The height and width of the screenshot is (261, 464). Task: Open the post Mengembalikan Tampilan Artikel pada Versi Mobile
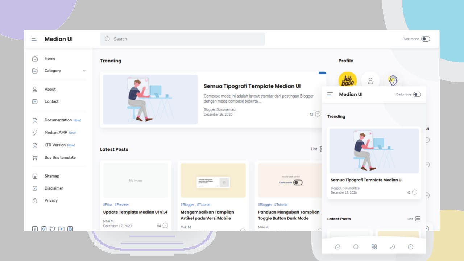tap(207, 215)
